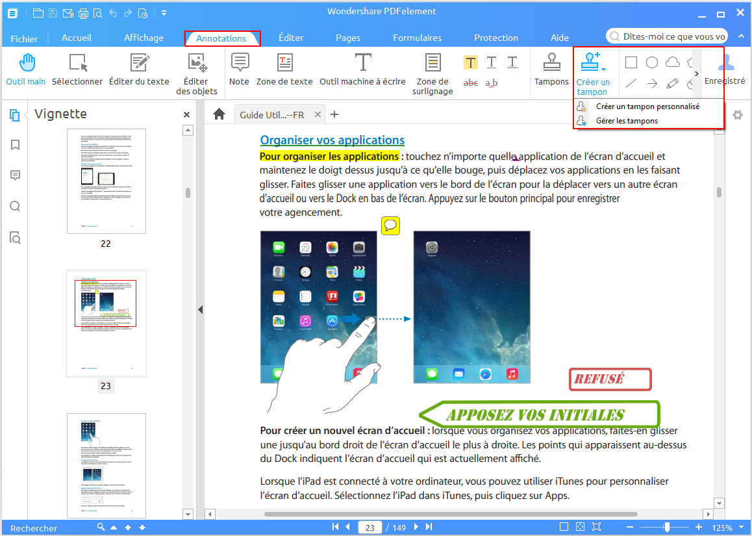
Task: Open the Éditer des objets tool
Action: (197, 74)
